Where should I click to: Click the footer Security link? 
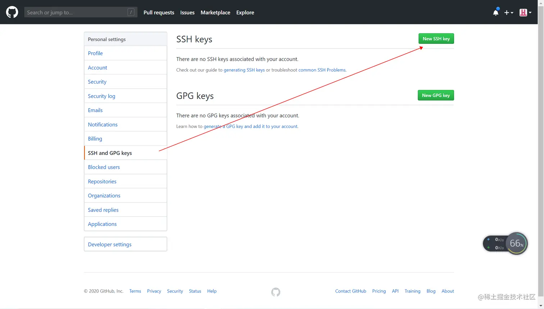[175, 291]
